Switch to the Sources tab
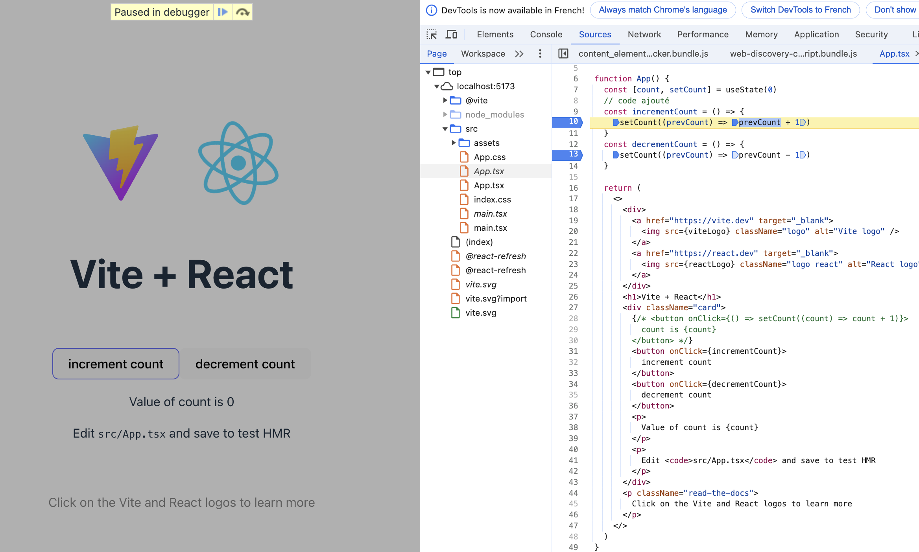Screen dimensions: 919x552 click(x=595, y=35)
